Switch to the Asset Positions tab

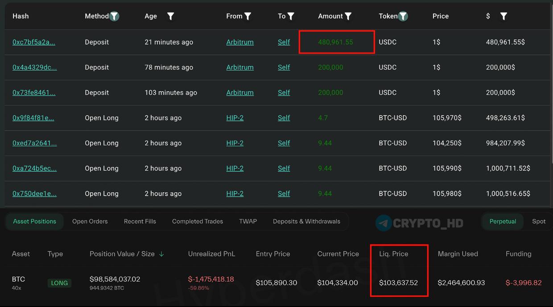(35, 221)
